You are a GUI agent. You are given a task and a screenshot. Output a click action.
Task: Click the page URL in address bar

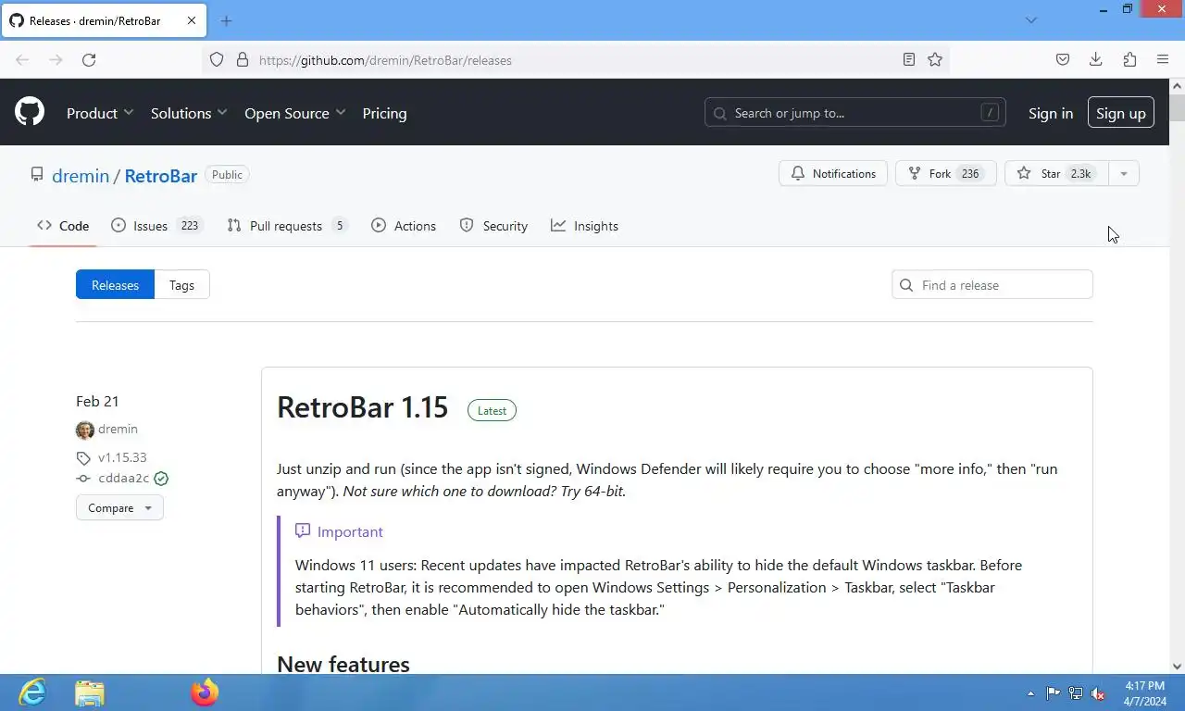(385, 60)
